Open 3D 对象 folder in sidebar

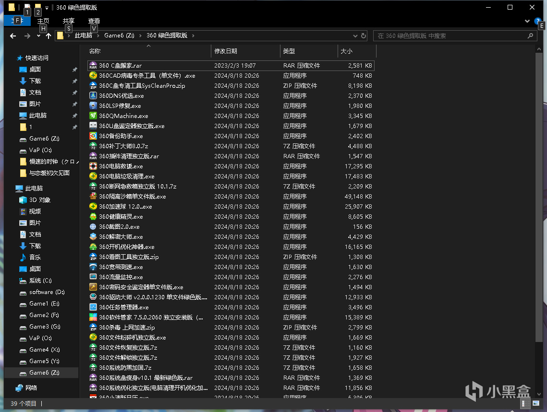(40, 200)
